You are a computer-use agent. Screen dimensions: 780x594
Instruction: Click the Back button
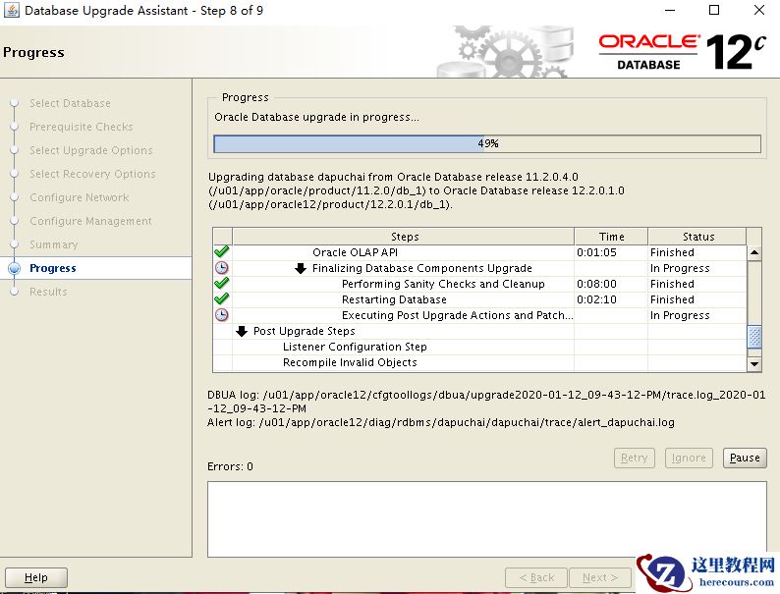pyautogui.click(x=536, y=577)
